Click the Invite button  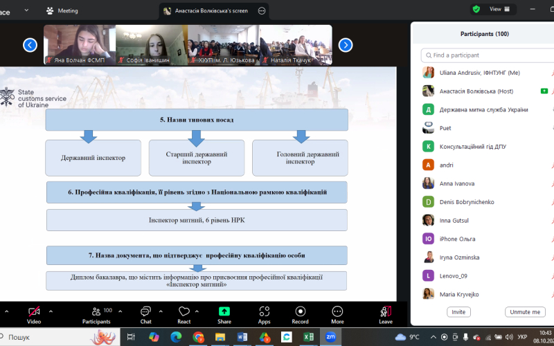pyautogui.click(x=458, y=312)
